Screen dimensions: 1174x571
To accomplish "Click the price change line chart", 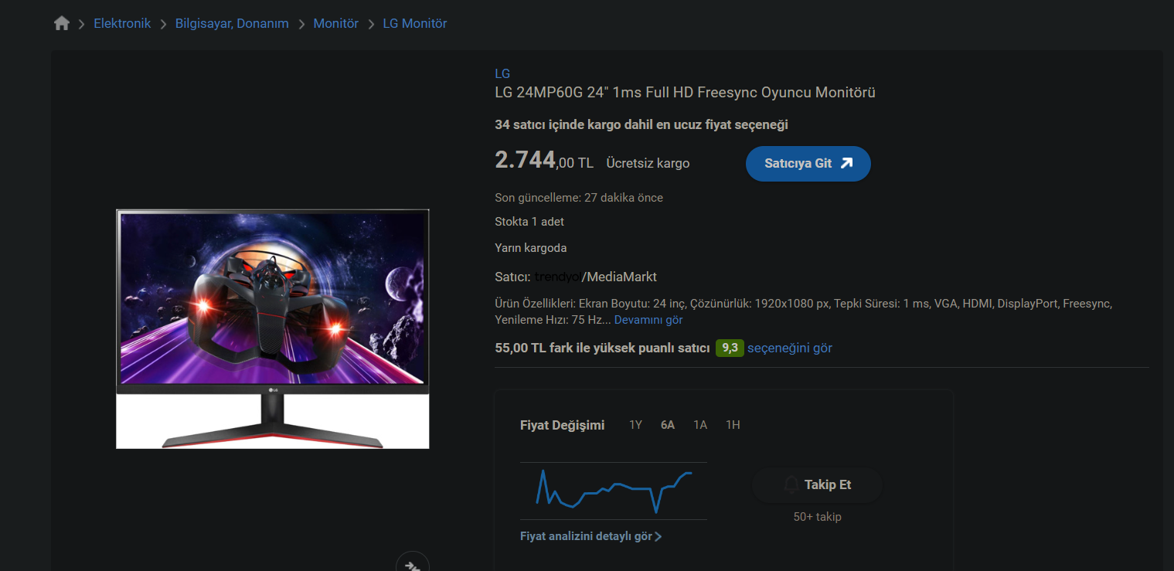I will pos(614,491).
